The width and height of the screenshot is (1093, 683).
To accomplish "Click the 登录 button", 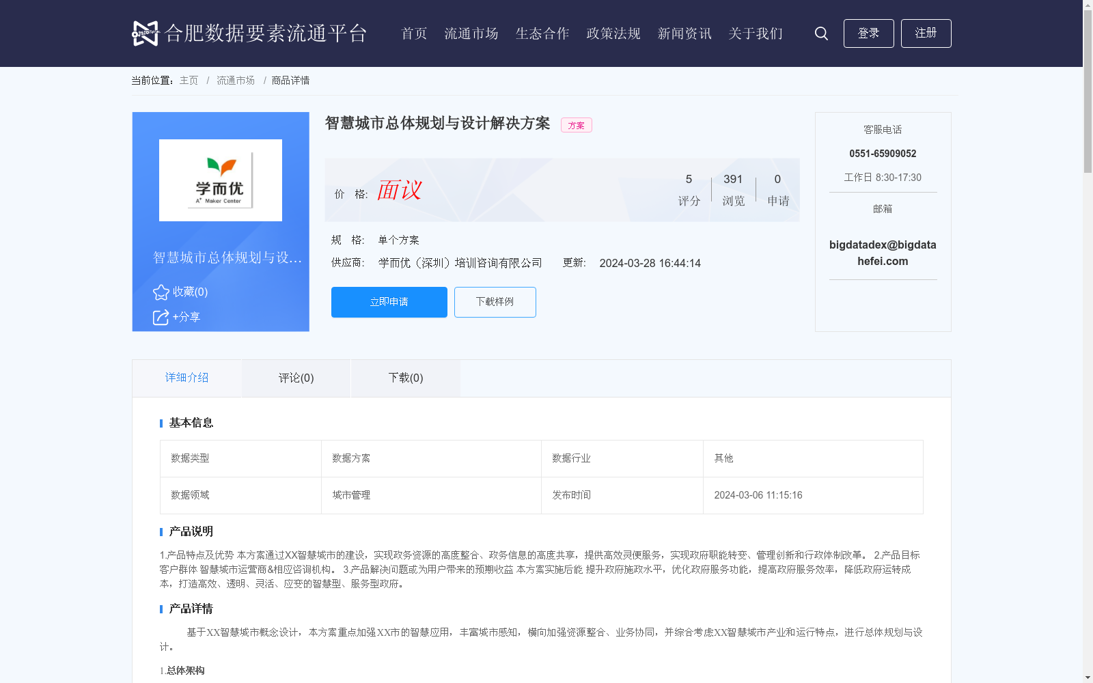I will coord(868,33).
